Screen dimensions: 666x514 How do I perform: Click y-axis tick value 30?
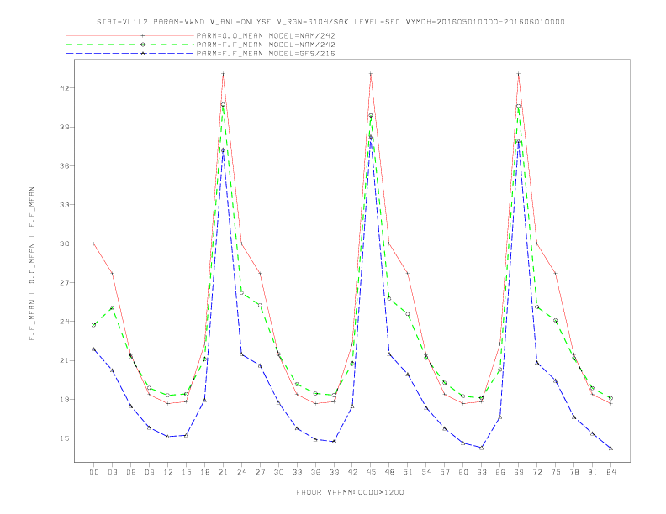[65, 244]
